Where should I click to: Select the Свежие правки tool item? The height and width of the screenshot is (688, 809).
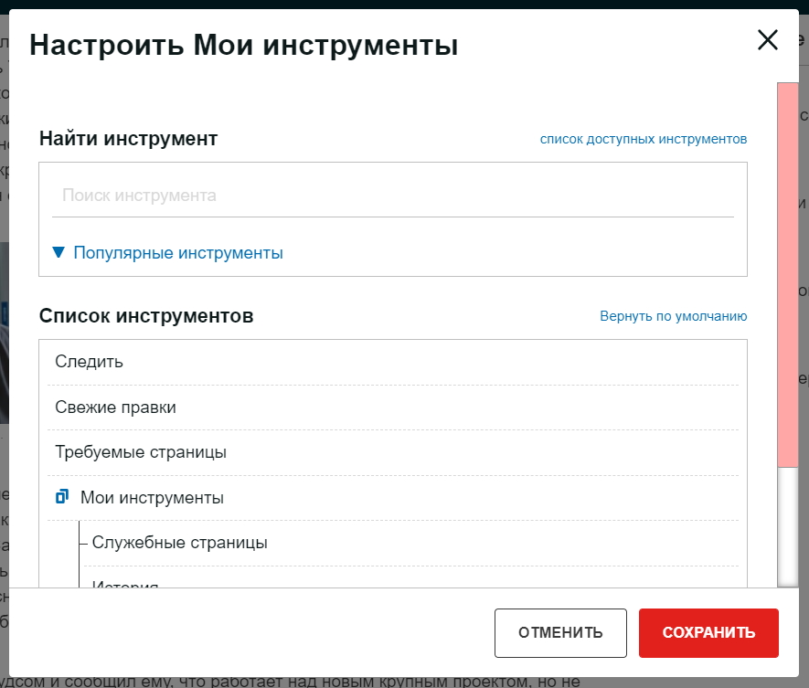(393, 408)
